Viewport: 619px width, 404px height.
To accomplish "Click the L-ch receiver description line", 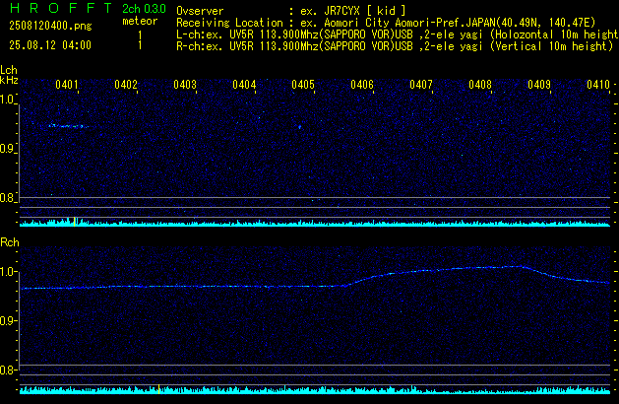I will [398, 34].
